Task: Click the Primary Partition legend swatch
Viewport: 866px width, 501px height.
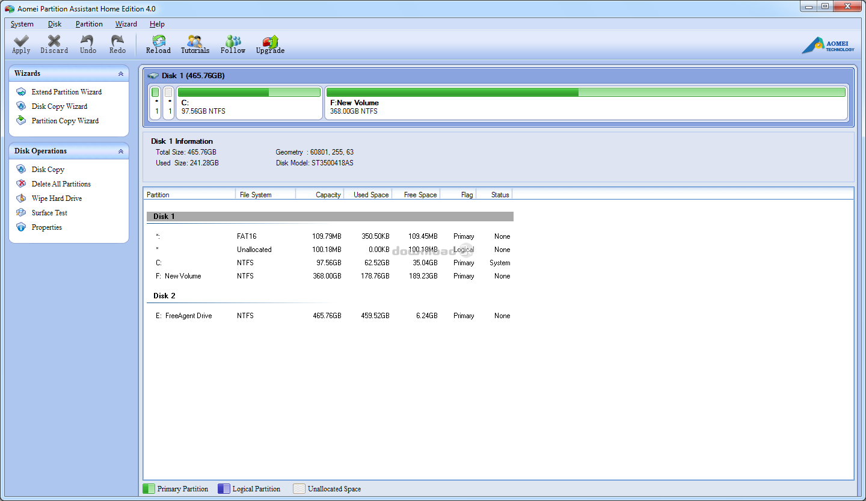Action: [149, 488]
